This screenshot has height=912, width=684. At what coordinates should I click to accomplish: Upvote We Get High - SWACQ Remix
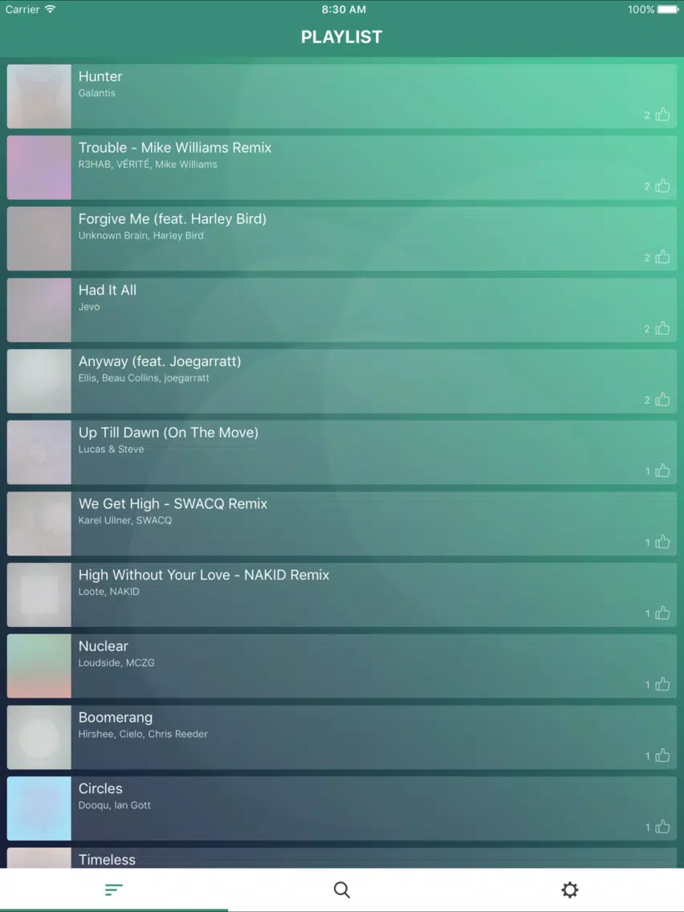click(x=662, y=542)
